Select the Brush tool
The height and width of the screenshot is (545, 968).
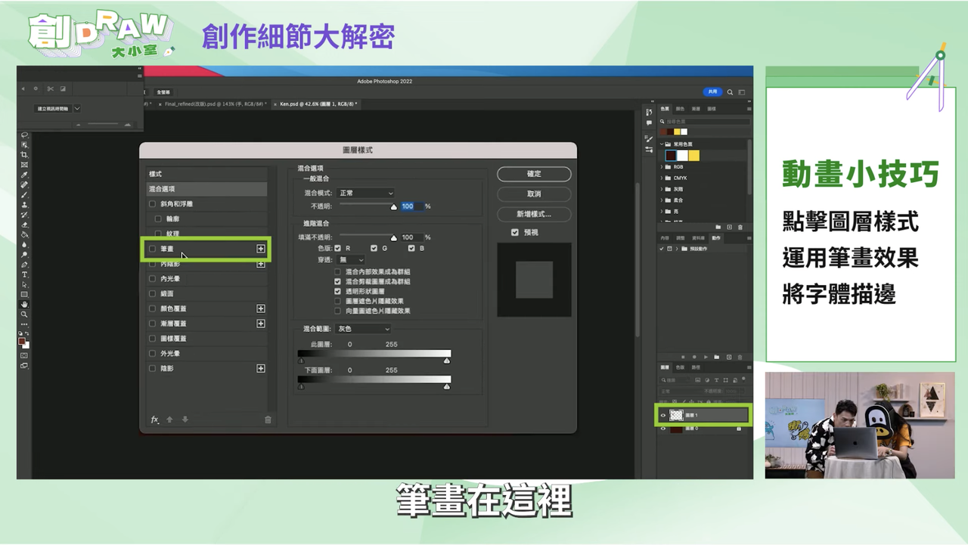tap(24, 195)
